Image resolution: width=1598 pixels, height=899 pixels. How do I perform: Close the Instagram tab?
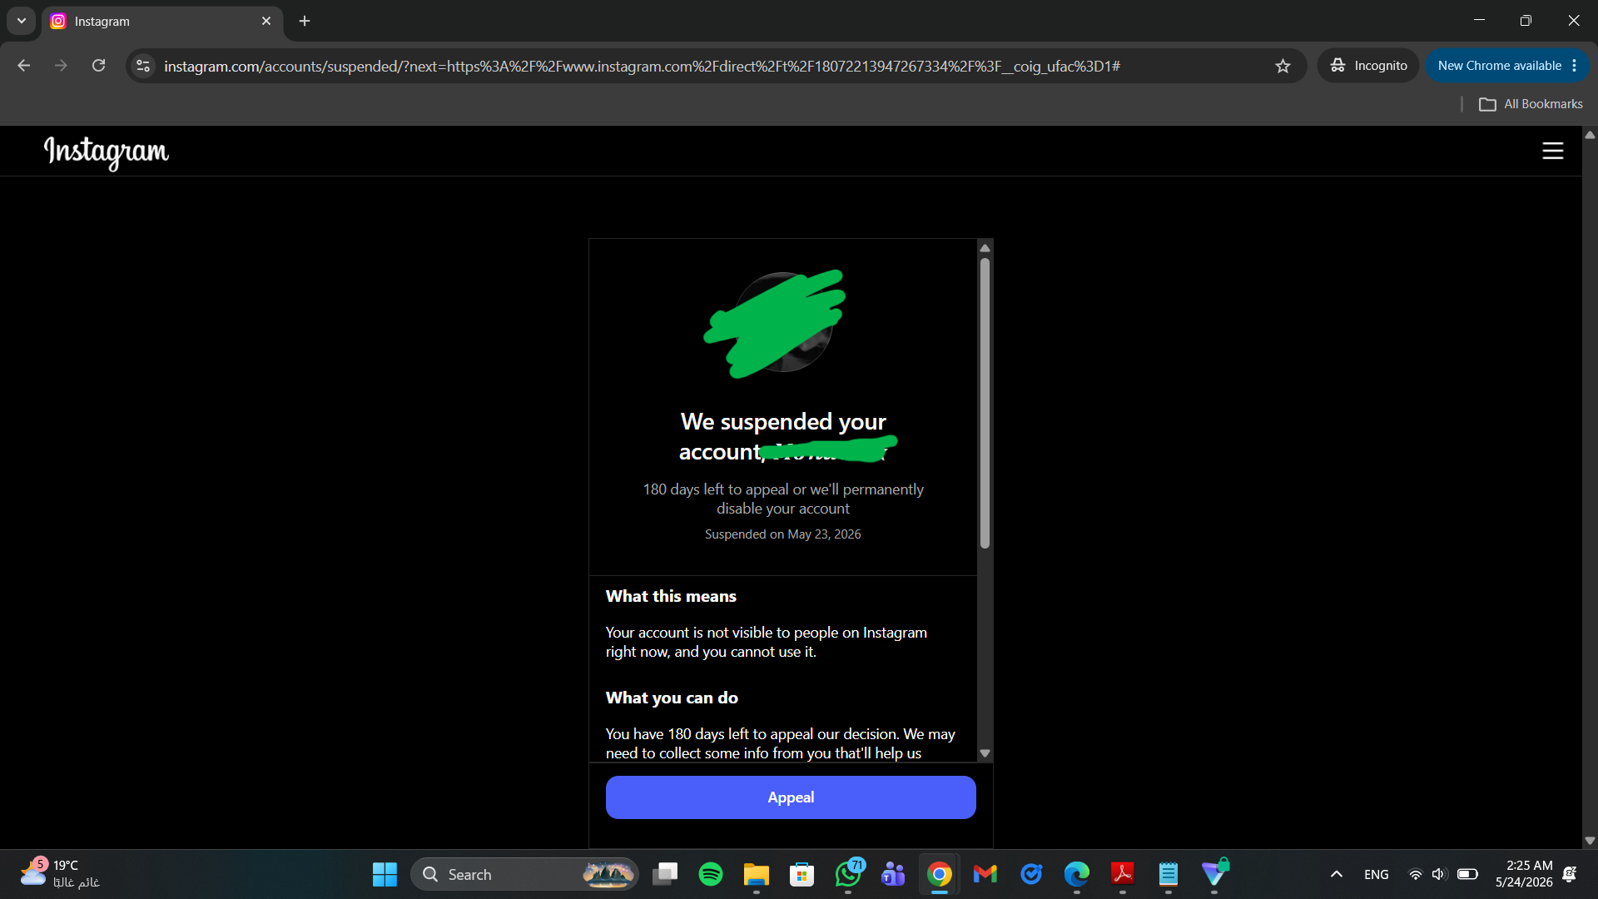(x=266, y=21)
